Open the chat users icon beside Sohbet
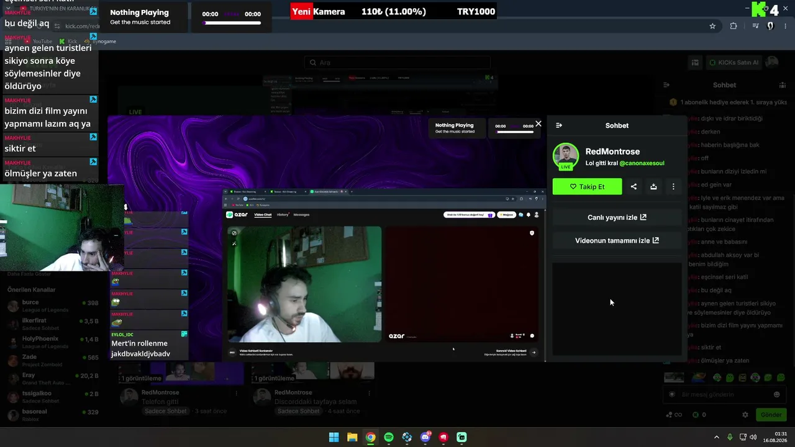 point(783,85)
